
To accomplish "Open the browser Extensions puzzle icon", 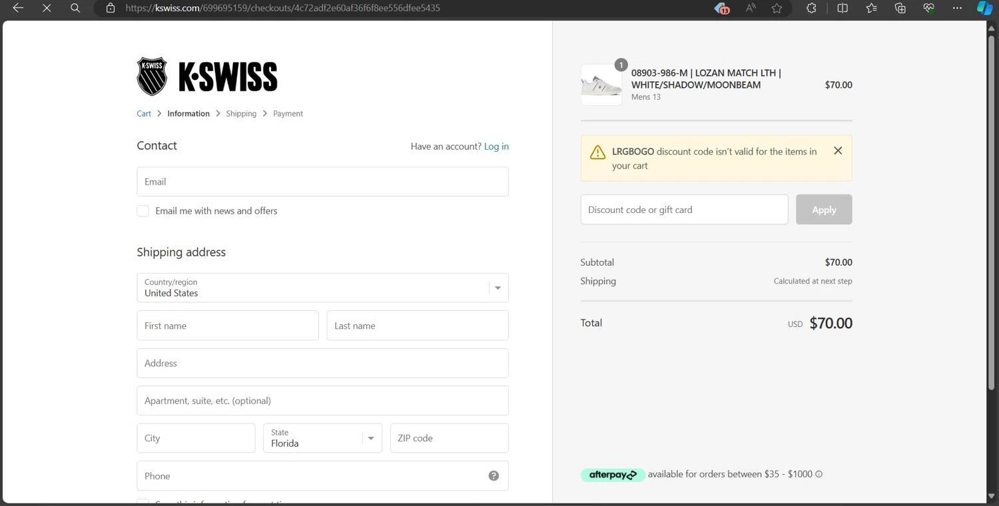I will pyautogui.click(x=811, y=8).
